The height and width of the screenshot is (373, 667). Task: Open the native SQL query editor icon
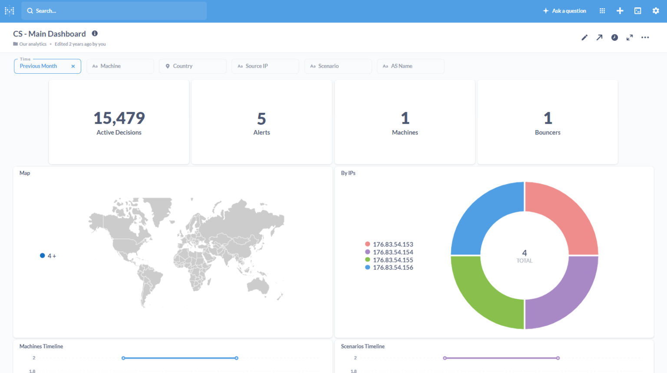coord(637,10)
